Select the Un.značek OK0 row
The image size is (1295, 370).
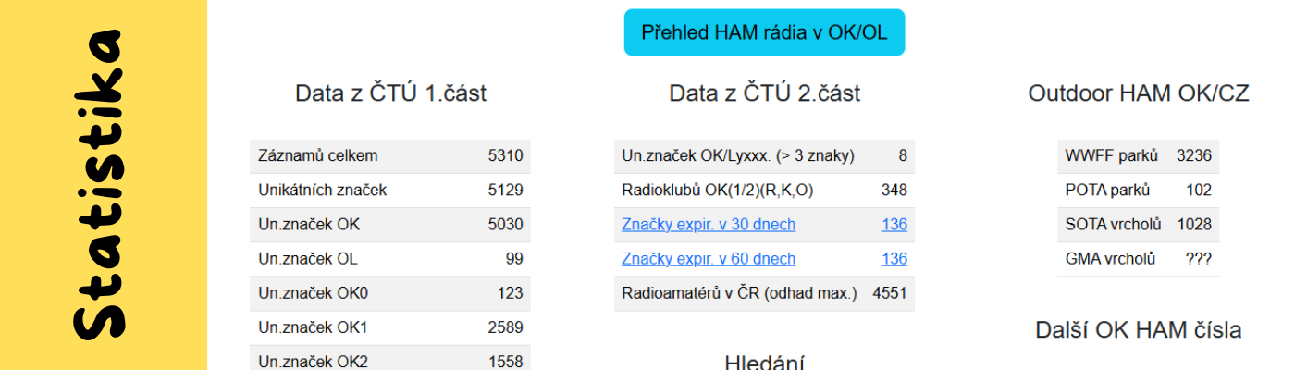(x=390, y=293)
